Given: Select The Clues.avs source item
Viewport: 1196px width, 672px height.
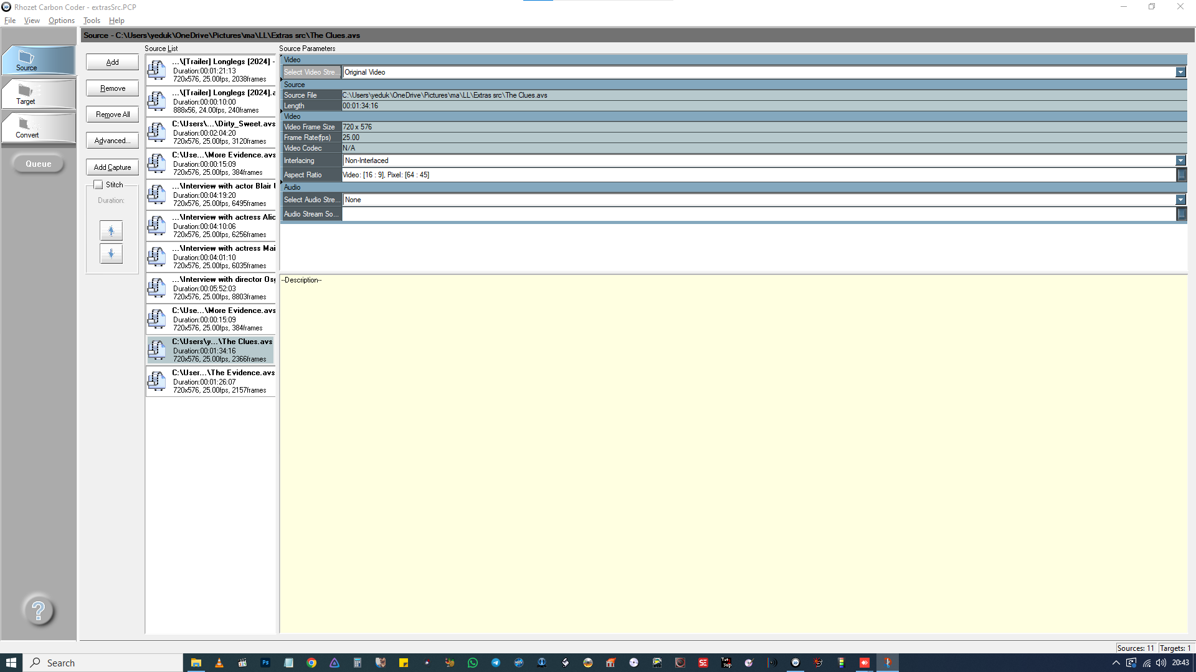Looking at the screenshot, I should [x=211, y=350].
